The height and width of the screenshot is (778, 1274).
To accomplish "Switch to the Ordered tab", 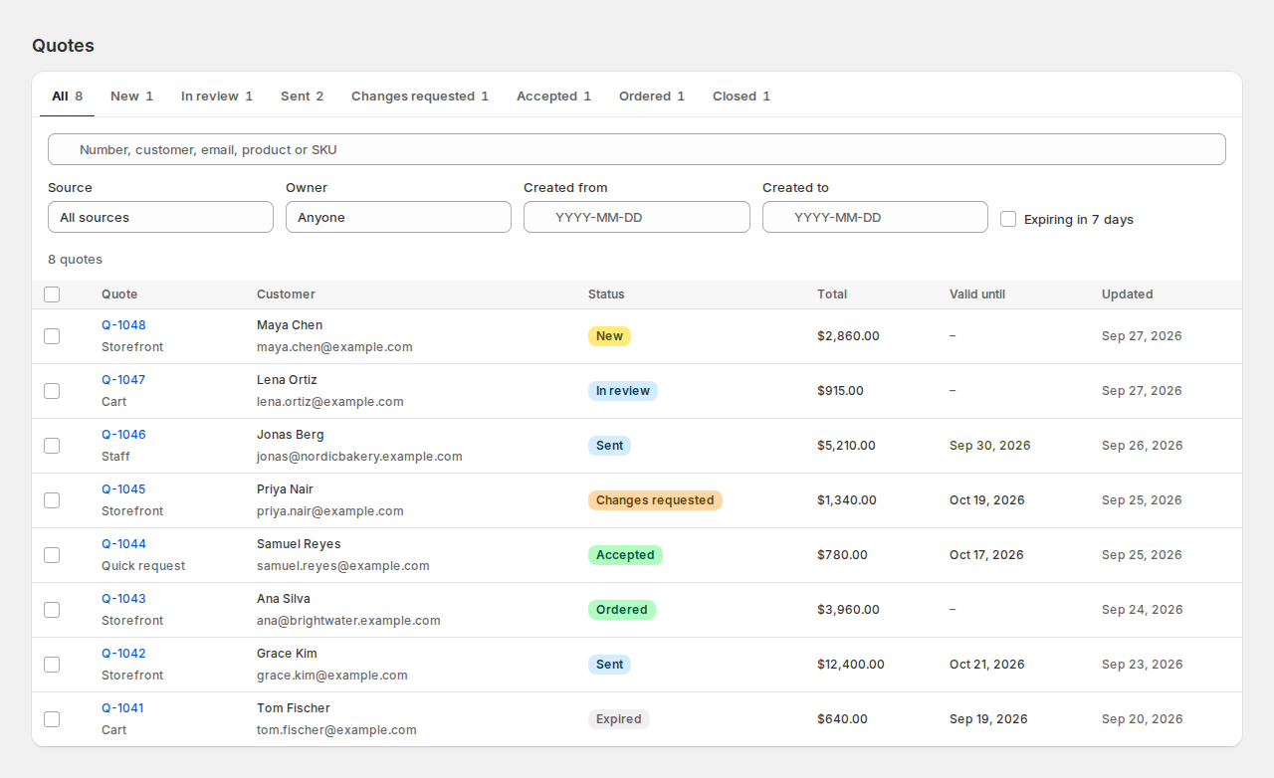I will (x=652, y=97).
